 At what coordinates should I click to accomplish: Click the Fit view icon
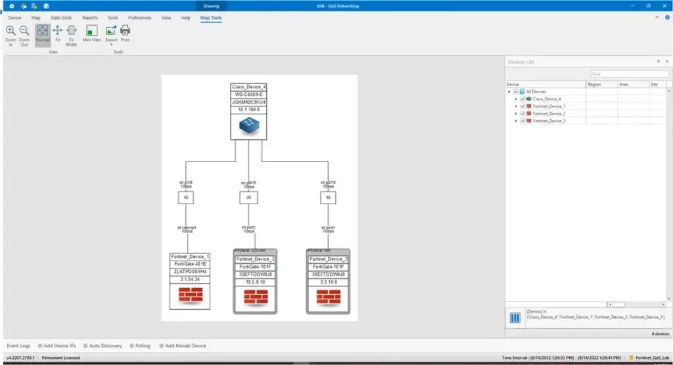(x=57, y=31)
